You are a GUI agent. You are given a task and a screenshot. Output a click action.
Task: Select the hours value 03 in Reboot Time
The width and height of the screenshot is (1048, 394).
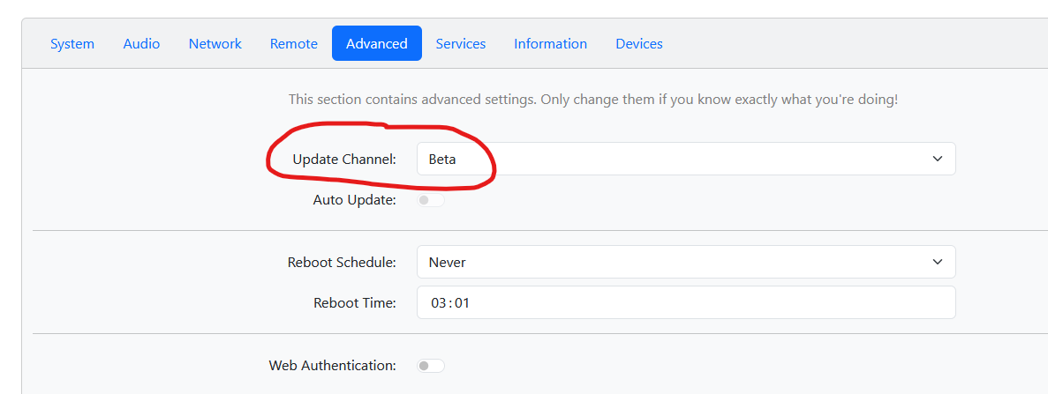point(438,303)
